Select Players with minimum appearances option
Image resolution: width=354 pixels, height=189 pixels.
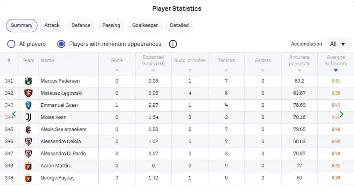[x=61, y=44]
